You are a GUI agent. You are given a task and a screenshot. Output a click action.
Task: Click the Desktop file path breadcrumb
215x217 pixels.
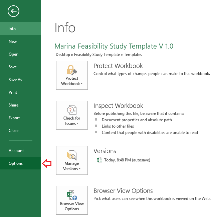63,55
